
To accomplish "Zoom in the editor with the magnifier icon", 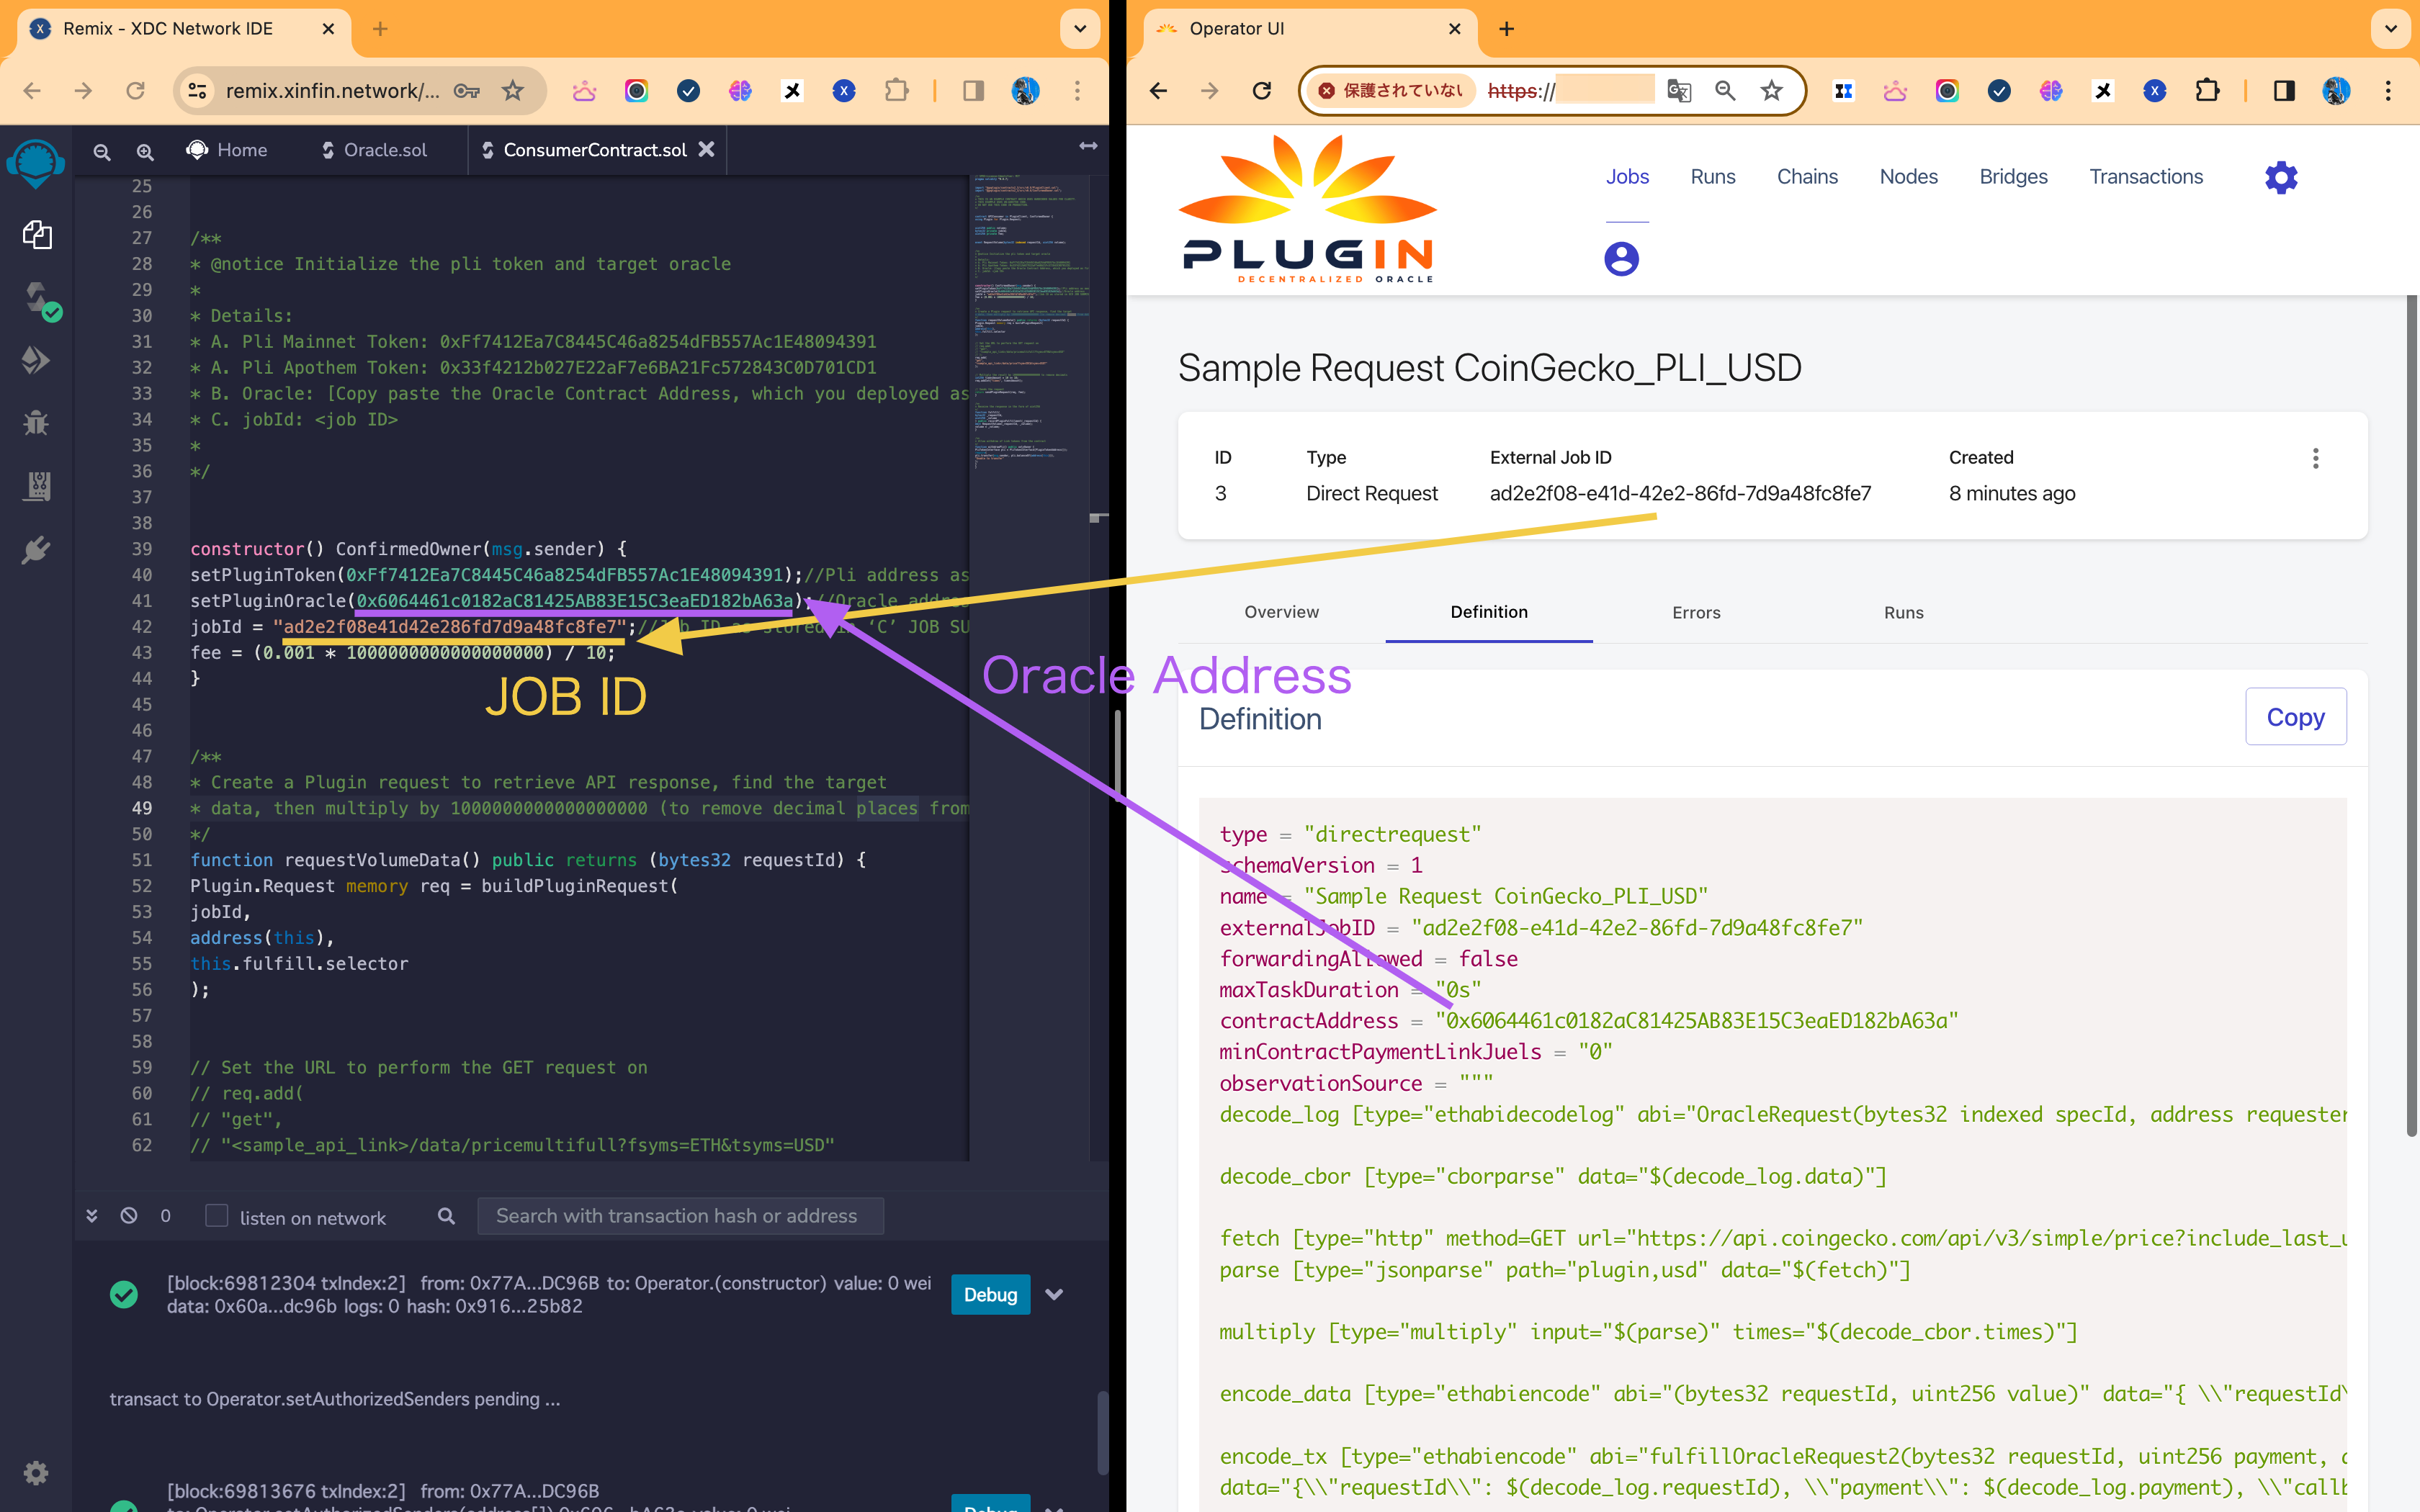I will coord(145,151).
